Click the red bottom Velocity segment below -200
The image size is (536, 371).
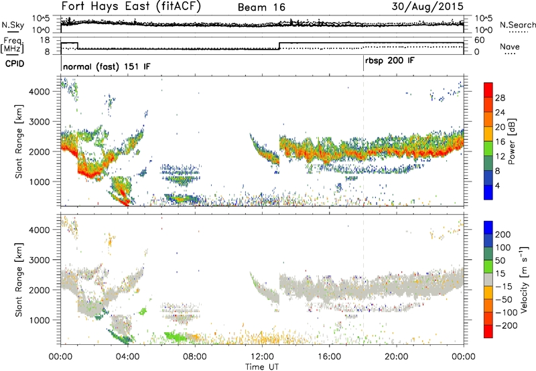pyautogui.click(x=488, y=331)
